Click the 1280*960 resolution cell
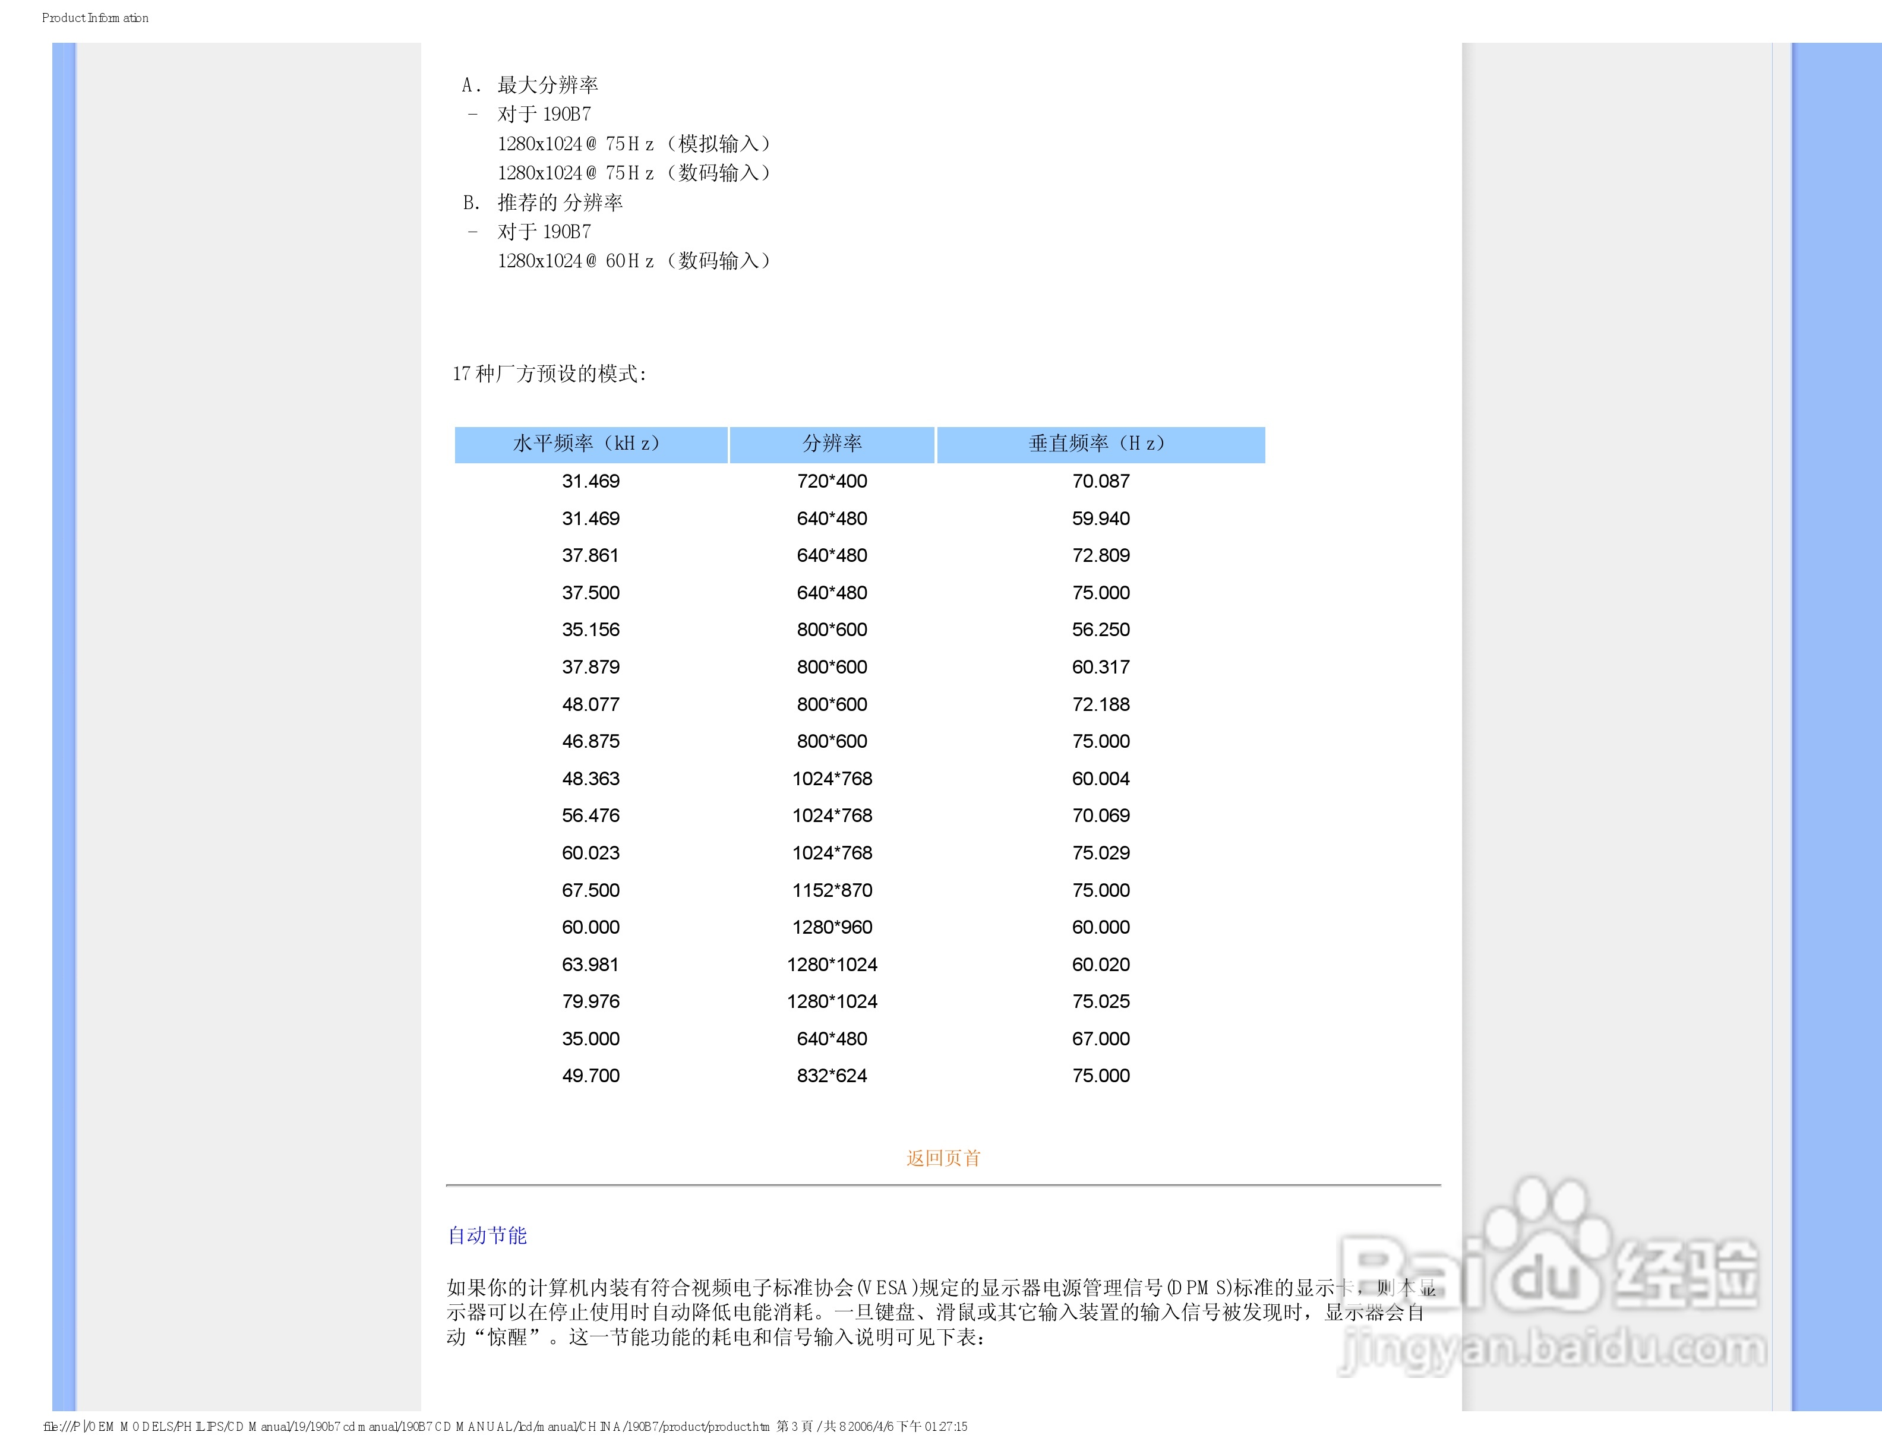 coord(832,927)
